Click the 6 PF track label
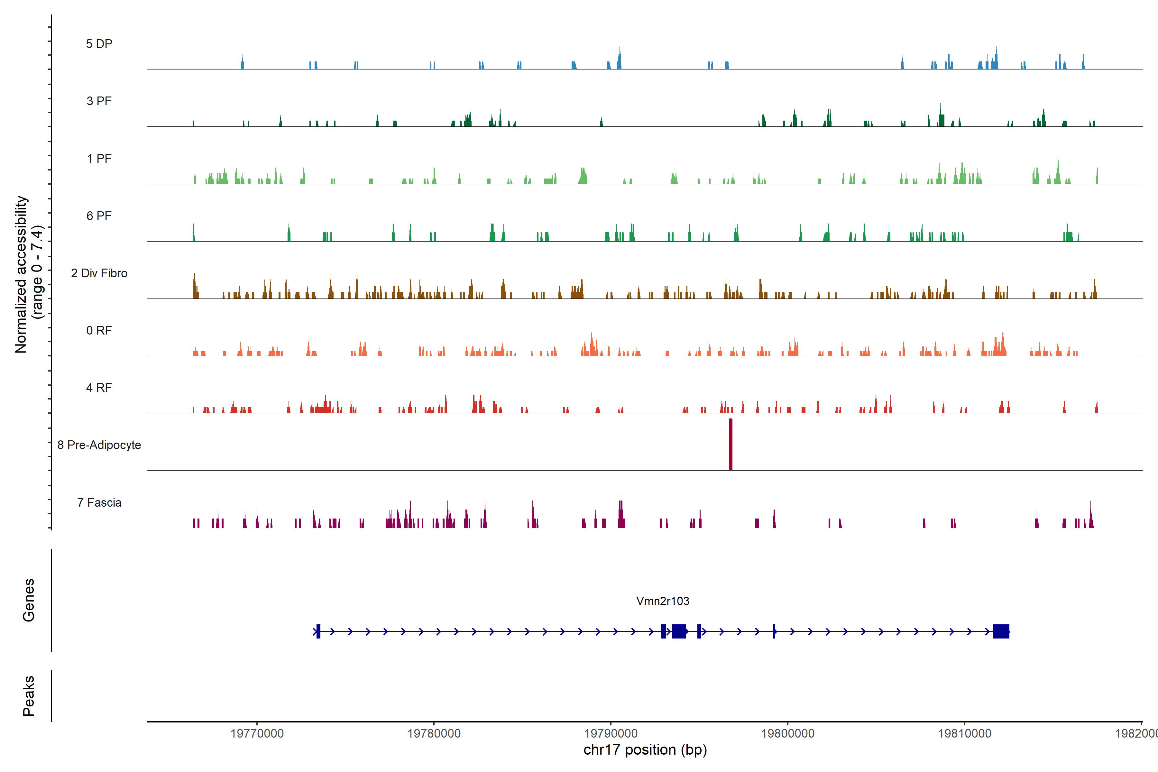Viewport: 1158px width, 772px height. 99,216
